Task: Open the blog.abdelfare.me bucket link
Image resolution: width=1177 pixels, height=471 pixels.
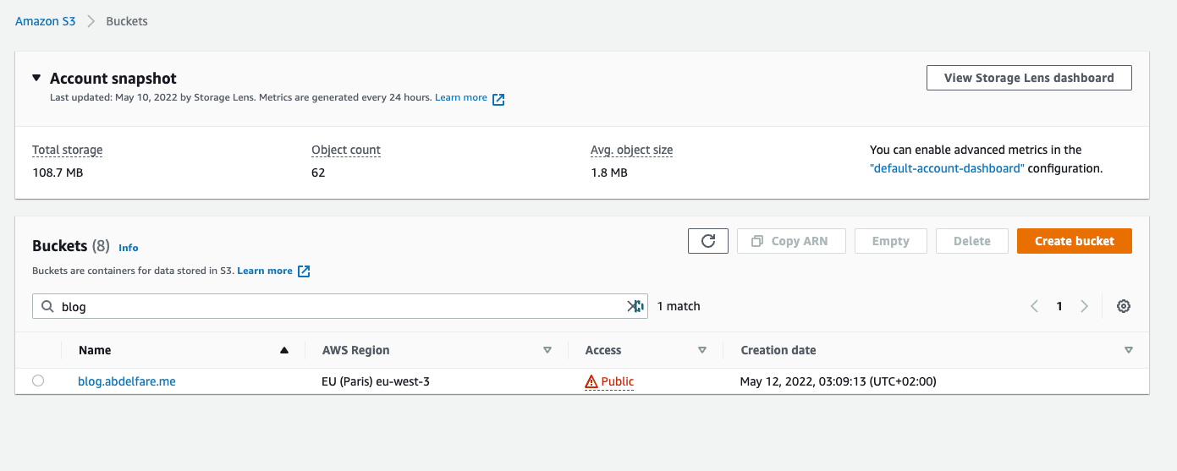Action: [x=127, y=381]
